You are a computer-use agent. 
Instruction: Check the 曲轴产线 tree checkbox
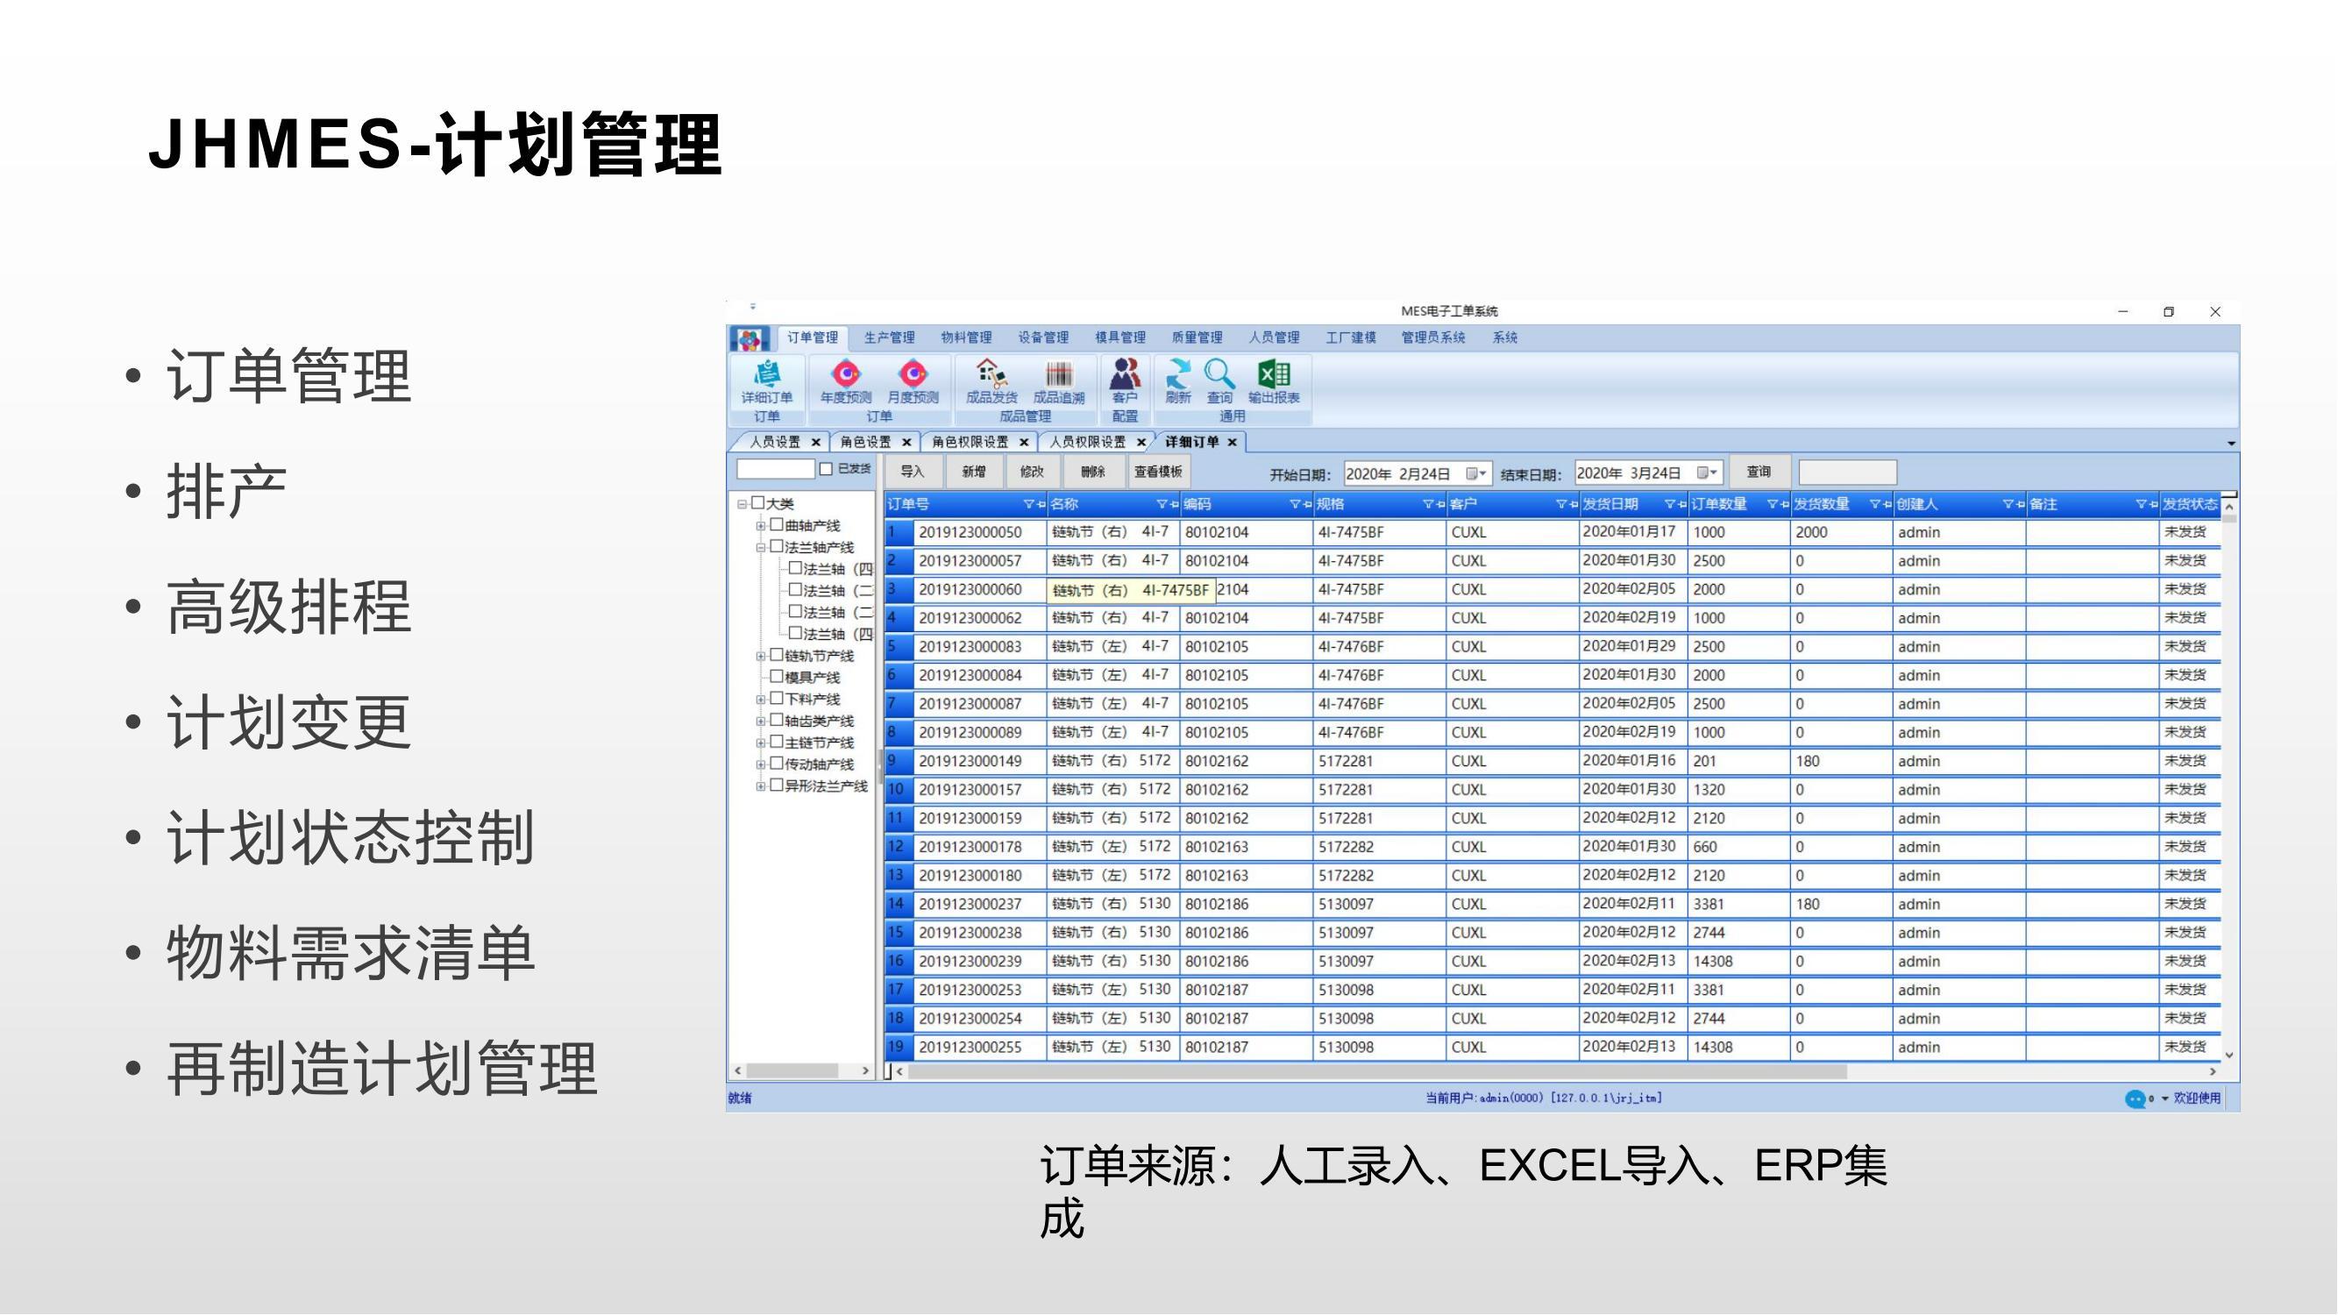(x=777, y=524)
